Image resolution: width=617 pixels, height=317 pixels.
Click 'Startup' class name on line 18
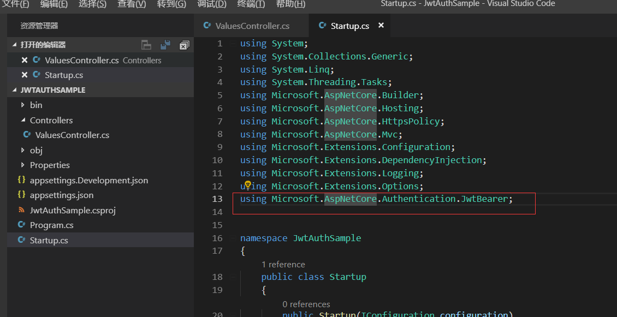(348, 277)
